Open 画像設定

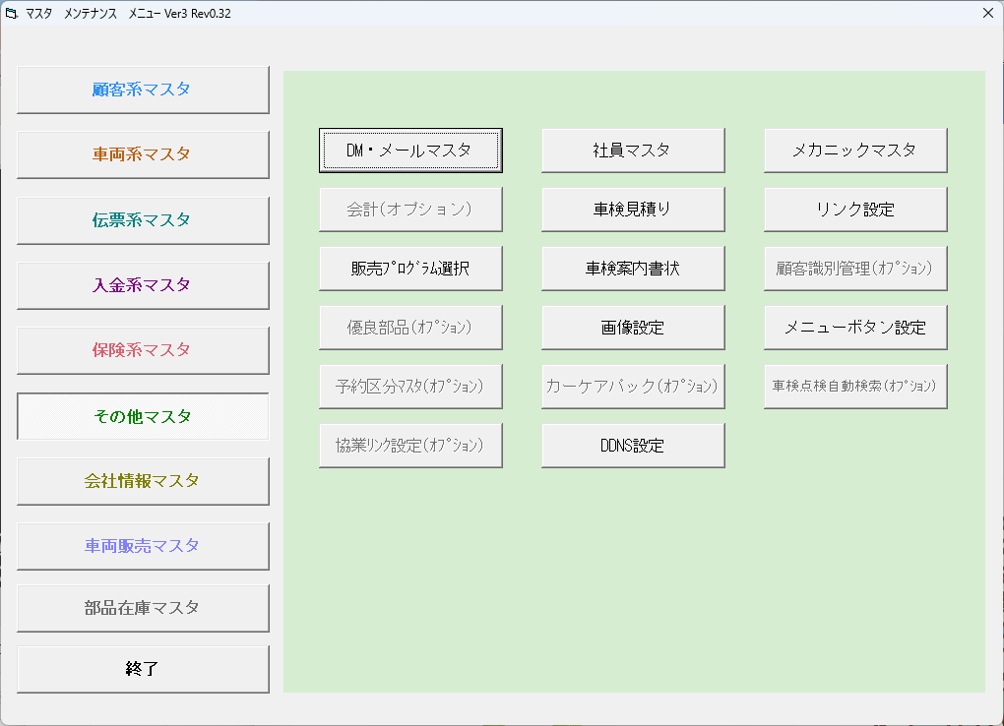point(633,328)
